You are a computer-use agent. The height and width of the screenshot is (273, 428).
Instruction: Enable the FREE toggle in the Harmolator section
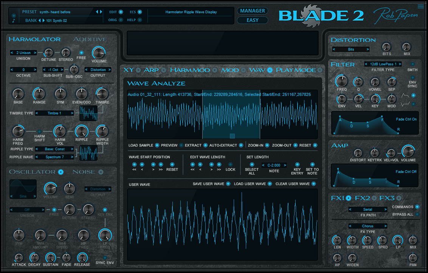(x=81, y=53)
